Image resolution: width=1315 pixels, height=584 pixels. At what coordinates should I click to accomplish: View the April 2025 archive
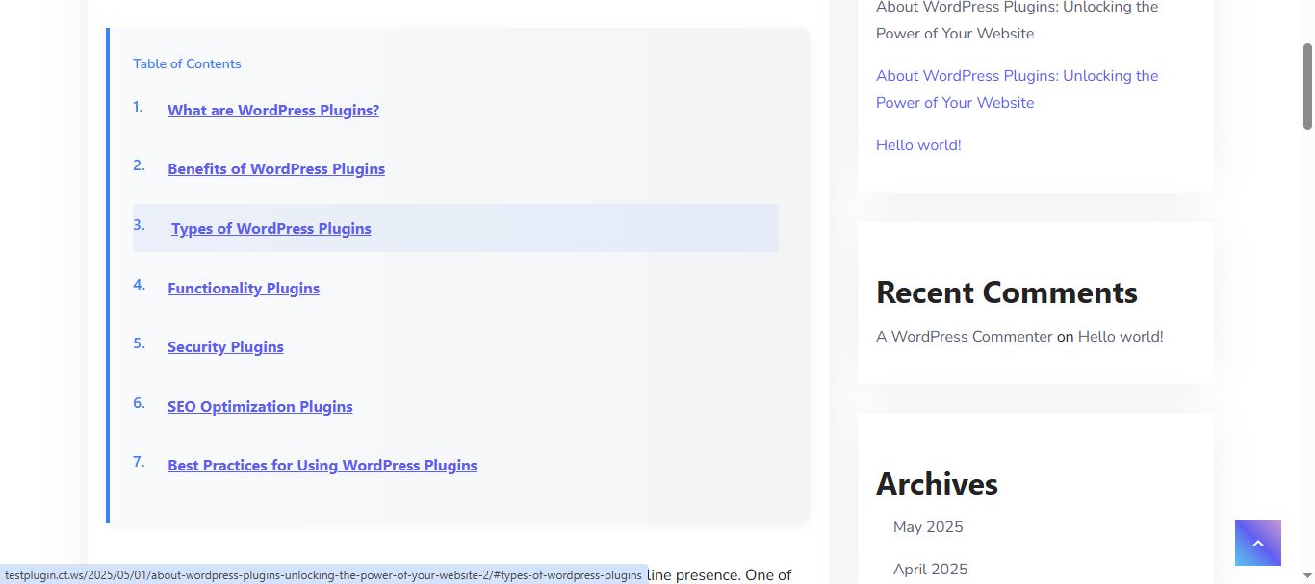coord(930,569)
